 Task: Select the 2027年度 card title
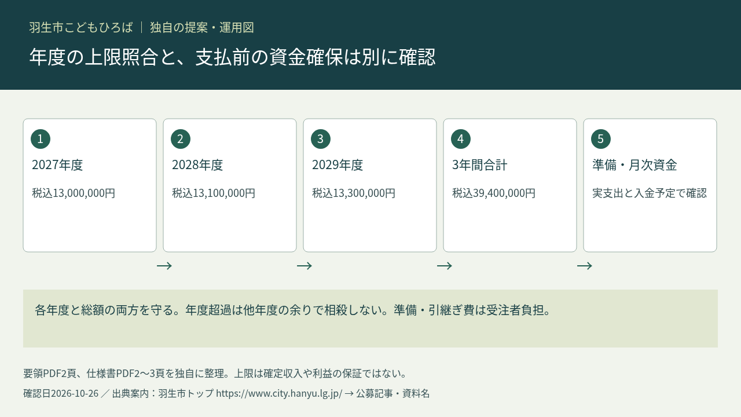[x=57, y=165]
